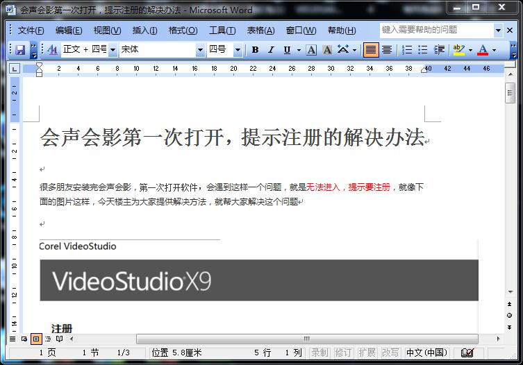This screenshot has height=365, width=523.
Task: Expand Formatting toolbar options chevron at right
Action: 514,51
